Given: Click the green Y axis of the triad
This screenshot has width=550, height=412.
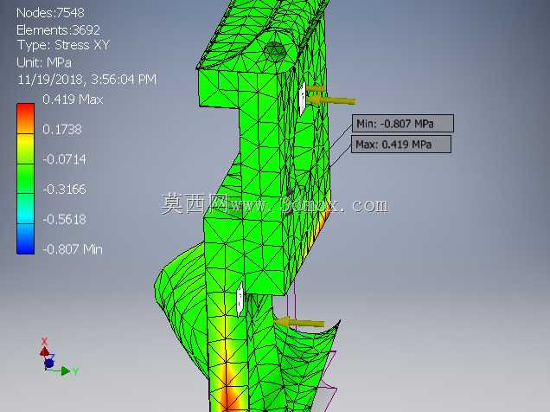Looking at the screenshot, I should point(67,371).
